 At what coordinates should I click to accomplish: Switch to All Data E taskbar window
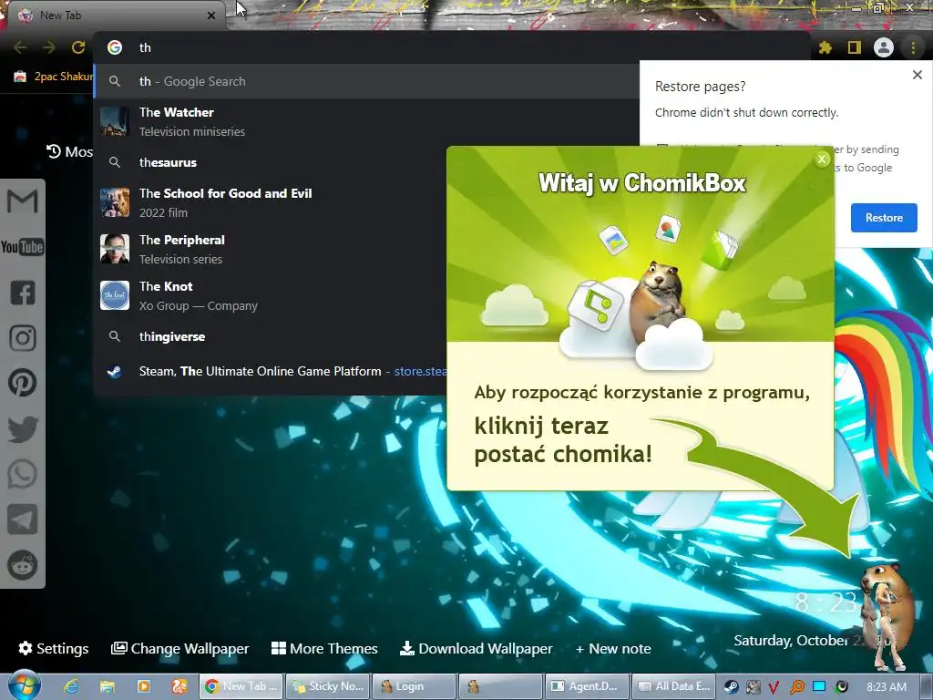tap(672, 686)
